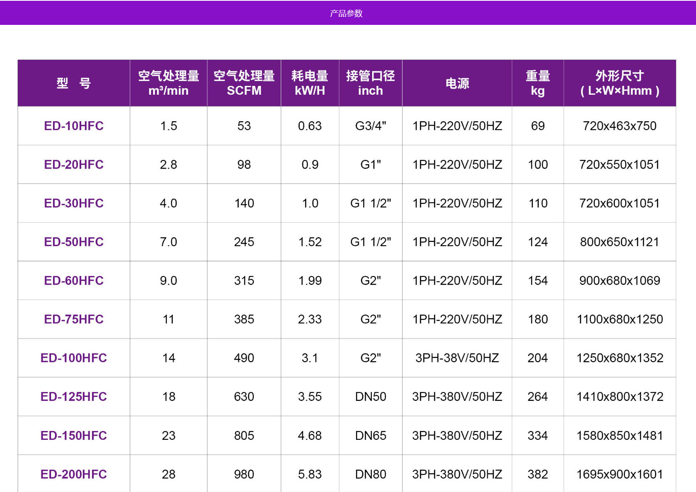Click 1PH-220V/50HZ in ED-10HFC row
Viewport: 696px width, 492px height.
pyautogui.click(x=457, y=126)
